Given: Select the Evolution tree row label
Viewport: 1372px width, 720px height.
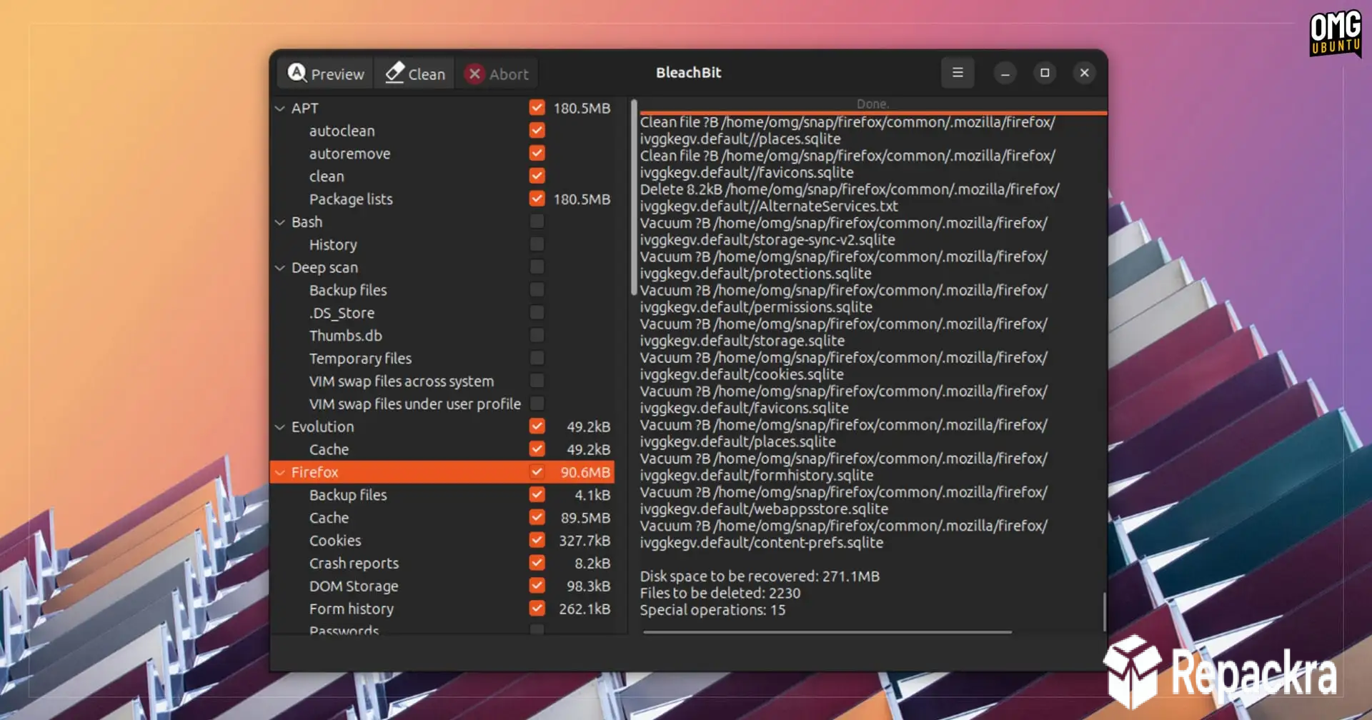Looking at the screenshot, I should 322,427.
